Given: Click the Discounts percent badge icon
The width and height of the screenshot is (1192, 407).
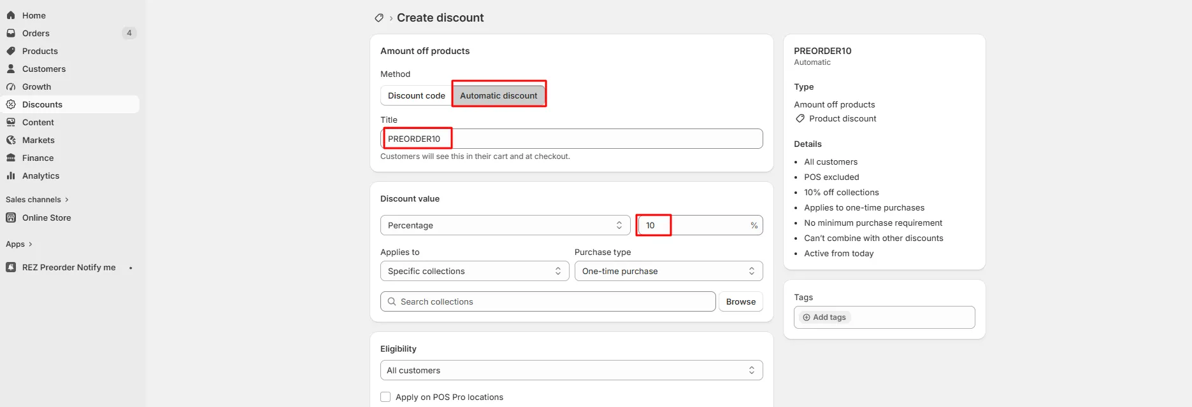Looking at the screenshot, I should 11,104.
